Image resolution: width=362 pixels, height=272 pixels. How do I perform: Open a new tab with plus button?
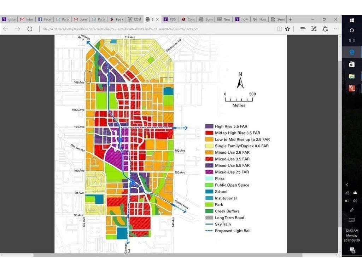click(291, 19)
